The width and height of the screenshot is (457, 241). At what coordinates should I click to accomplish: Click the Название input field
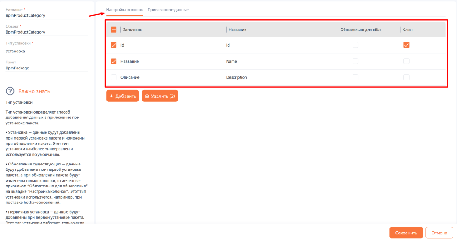pyautogui.click(x=46, y=15)
